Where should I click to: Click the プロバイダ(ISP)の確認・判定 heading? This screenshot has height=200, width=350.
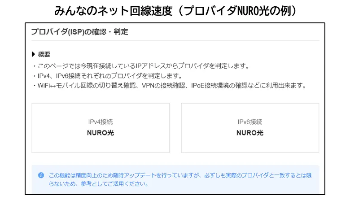click(x=79, y=32)
